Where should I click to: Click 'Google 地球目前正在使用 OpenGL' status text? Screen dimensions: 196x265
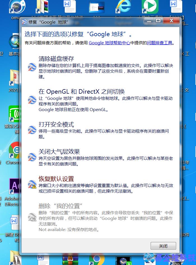click(73, 110)
